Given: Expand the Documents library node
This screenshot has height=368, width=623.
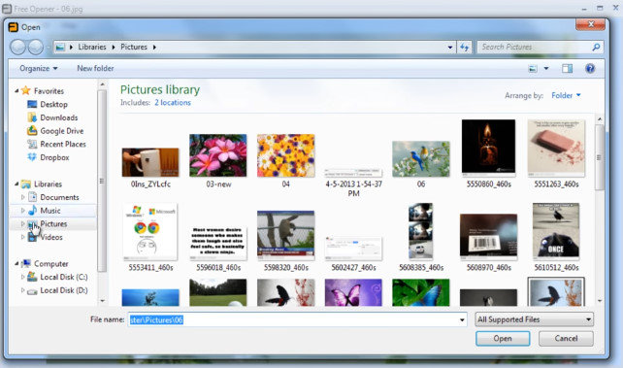Looking at the screenshot, I should click(x=22, y=197).
